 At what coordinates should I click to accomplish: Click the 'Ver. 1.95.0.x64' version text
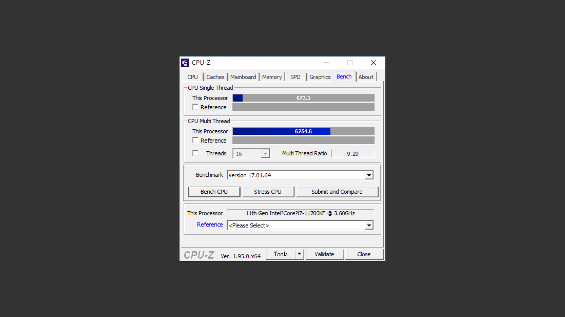pos(241,256)
